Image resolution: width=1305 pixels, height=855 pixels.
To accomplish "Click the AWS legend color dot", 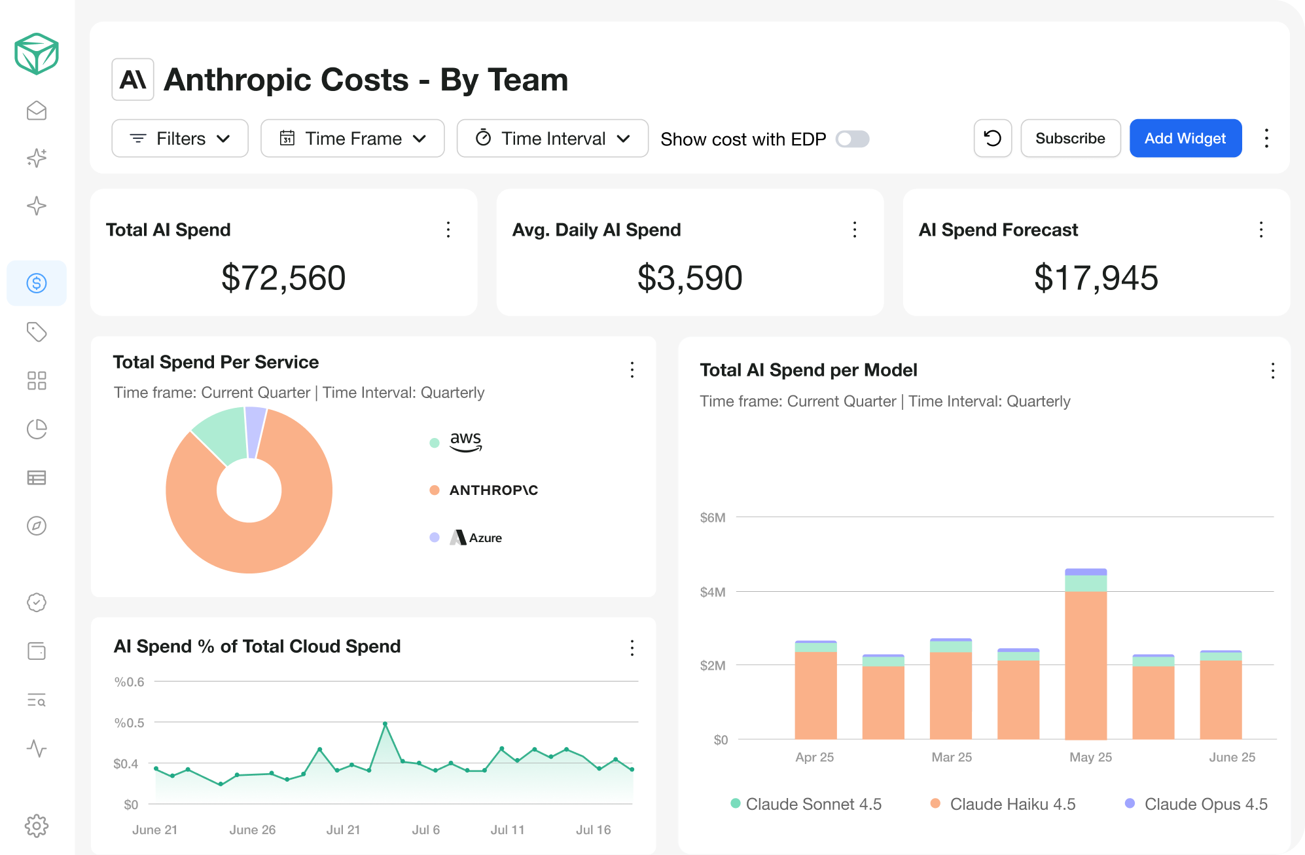I will pos(435,443).
